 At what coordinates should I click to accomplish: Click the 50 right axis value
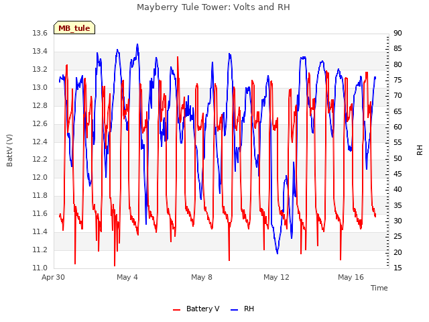coord(397,158)
